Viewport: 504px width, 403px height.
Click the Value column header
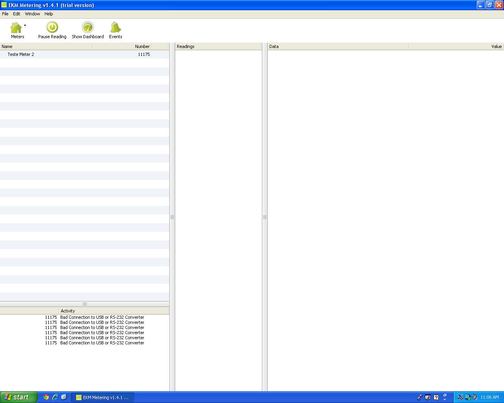click(x=456, y=46)
